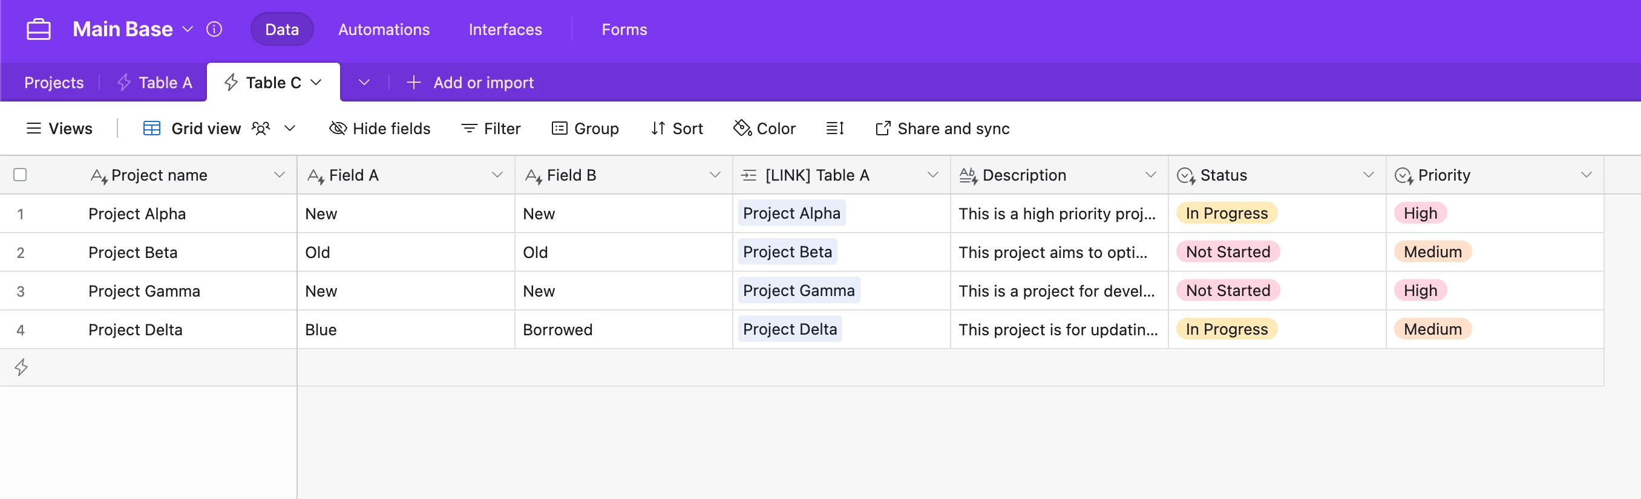Viewport: 1641px width, 499px height.
Task: Switch to the Data tab
Action: coord(281,29)
